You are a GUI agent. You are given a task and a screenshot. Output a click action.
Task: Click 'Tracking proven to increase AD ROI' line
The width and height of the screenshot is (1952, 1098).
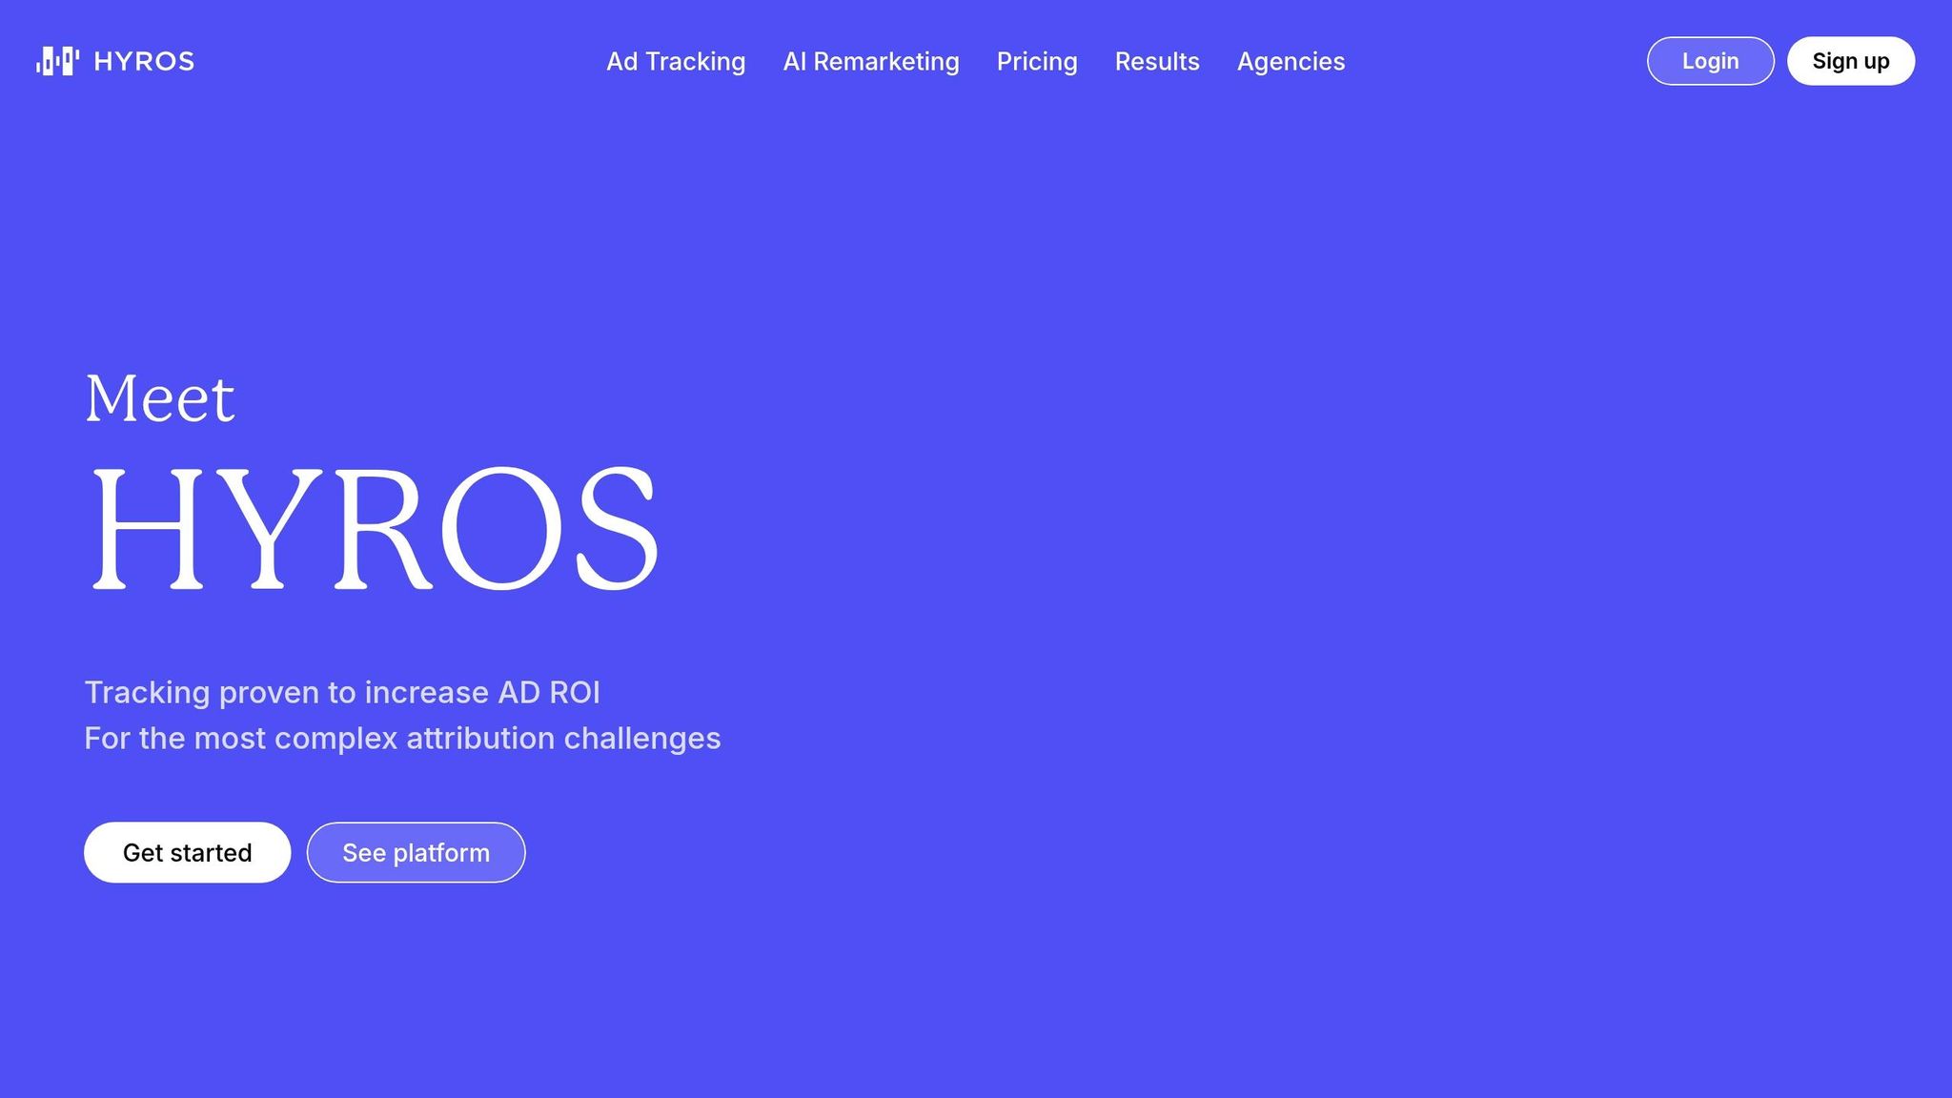(342, 692)
